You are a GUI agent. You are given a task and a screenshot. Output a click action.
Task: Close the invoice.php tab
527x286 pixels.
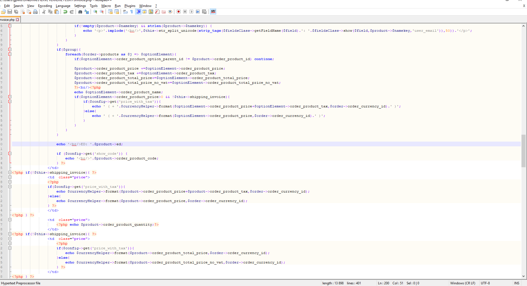click(18, 20)
